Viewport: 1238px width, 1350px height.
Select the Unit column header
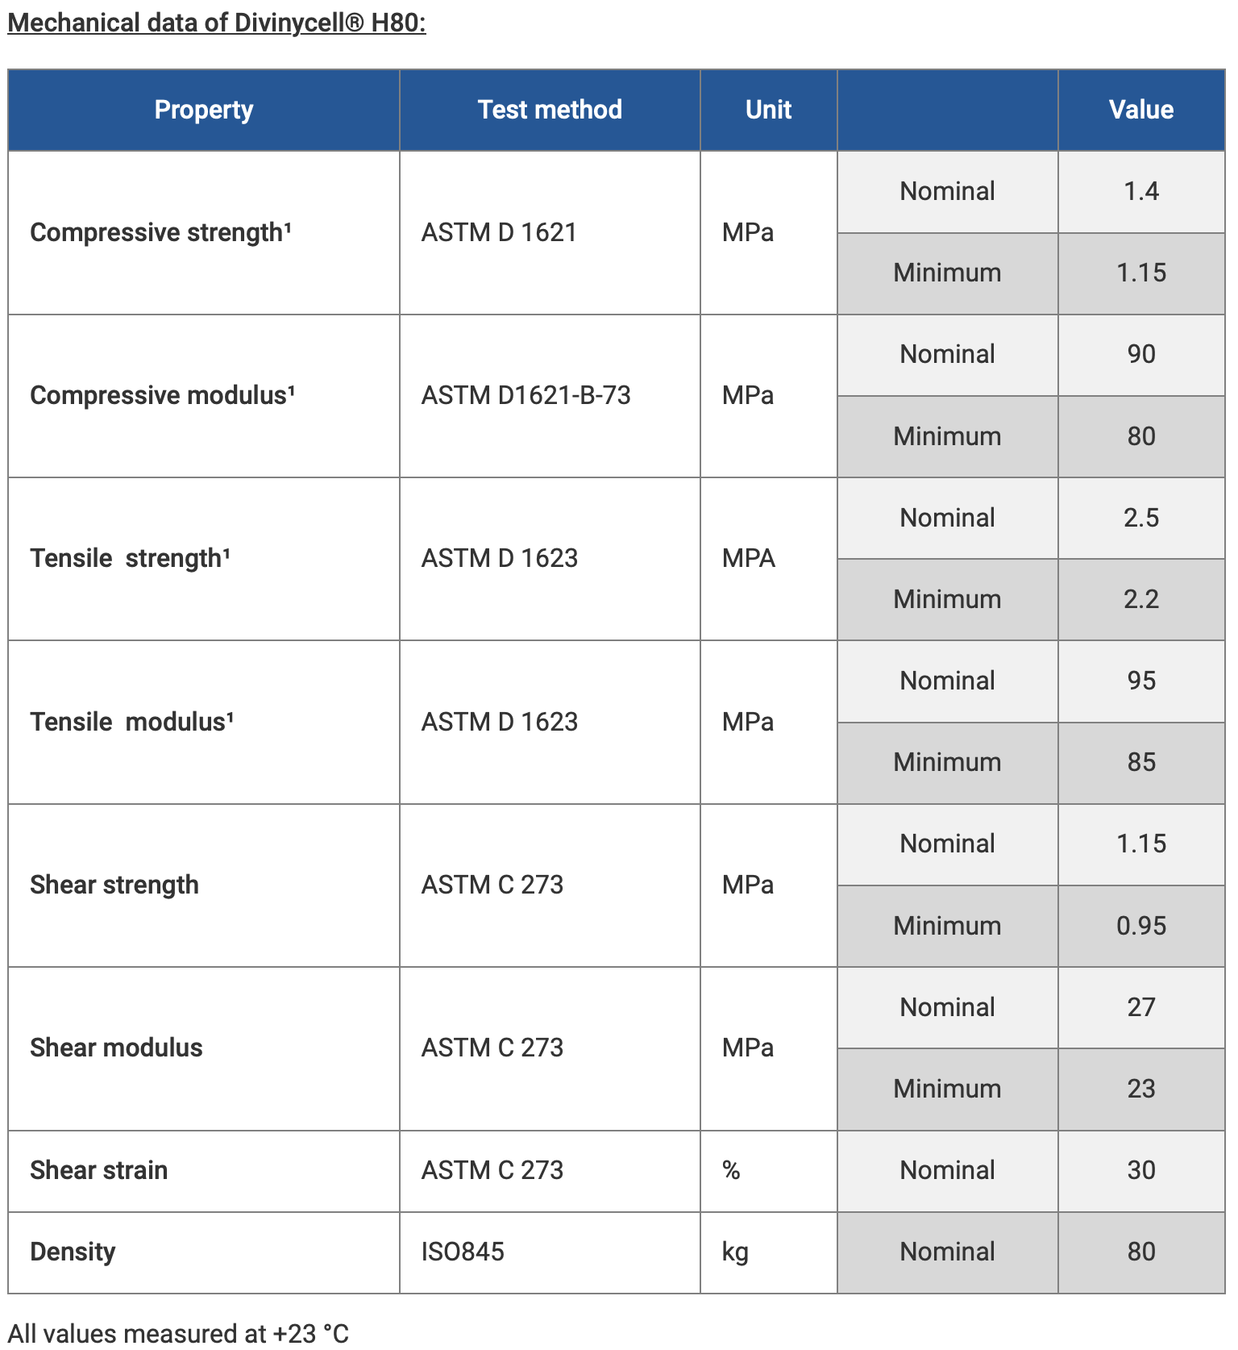click(x=768, y=110)
